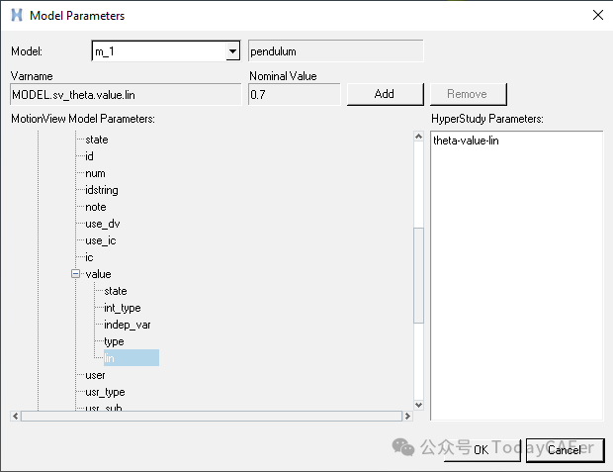
Task: Select the idstring tree entry
Action: pyautogui.click(x=102, y=190)
